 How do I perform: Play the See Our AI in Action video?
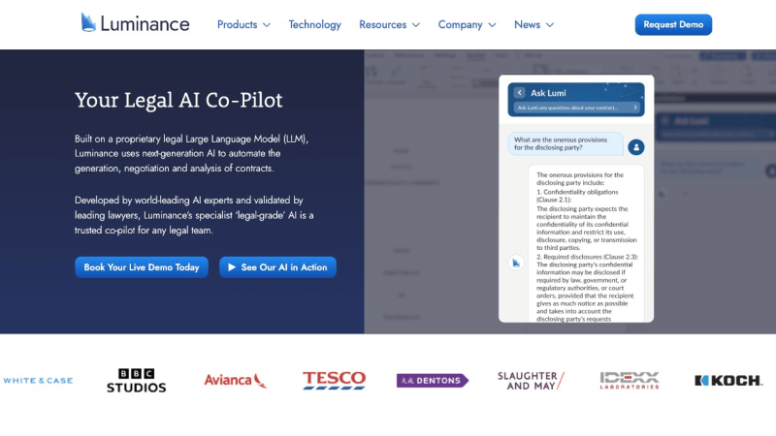277,267
